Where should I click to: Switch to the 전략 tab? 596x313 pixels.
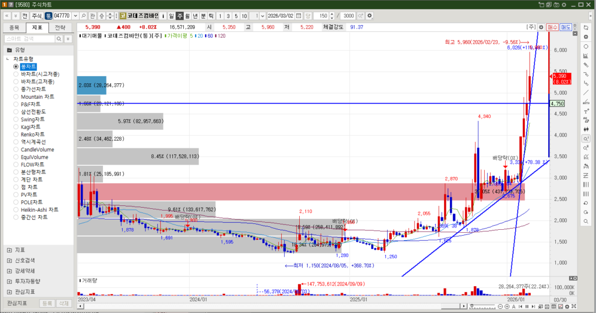pyautogui.click(x=60, y=27)
